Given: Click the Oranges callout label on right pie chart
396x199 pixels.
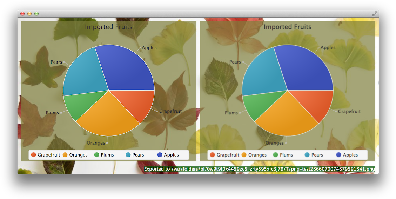Looking at the screenshot, I should (x=274, y=143).
